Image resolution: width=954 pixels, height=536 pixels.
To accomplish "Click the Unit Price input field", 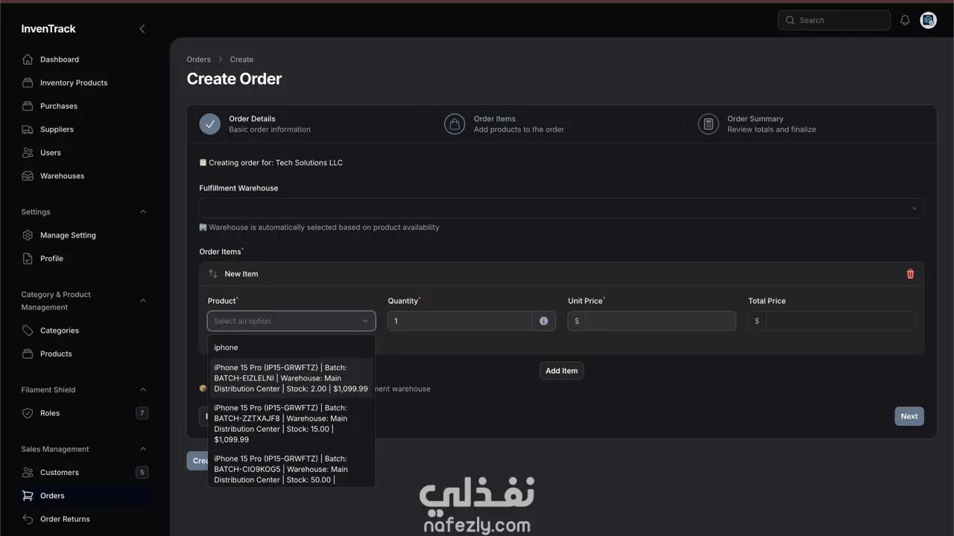I will [x=660, y=321].
